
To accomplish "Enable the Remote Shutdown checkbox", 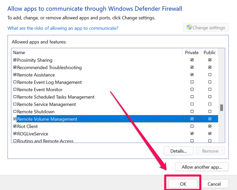I will click(15, 112).
